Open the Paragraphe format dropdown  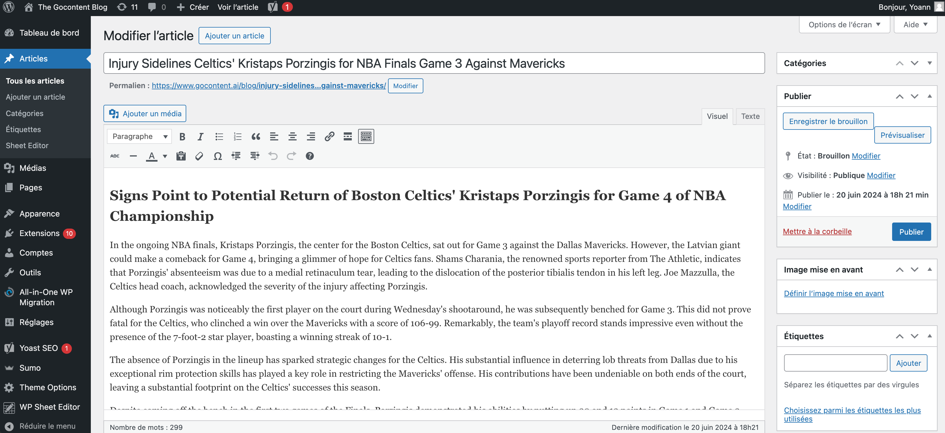(x=139, y=137)
